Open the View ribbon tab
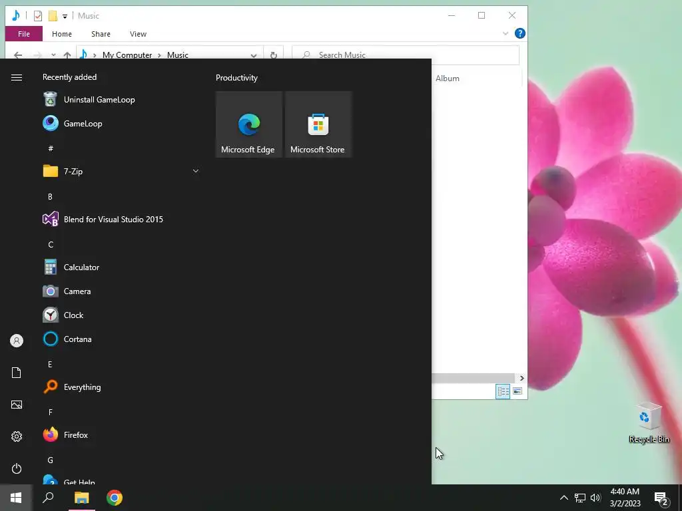 [138, 34]
